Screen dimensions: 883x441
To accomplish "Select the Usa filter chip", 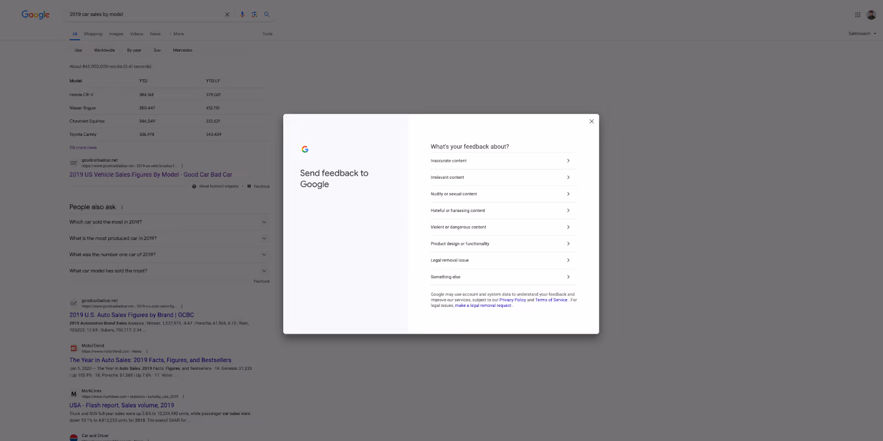I will [78, 50].
